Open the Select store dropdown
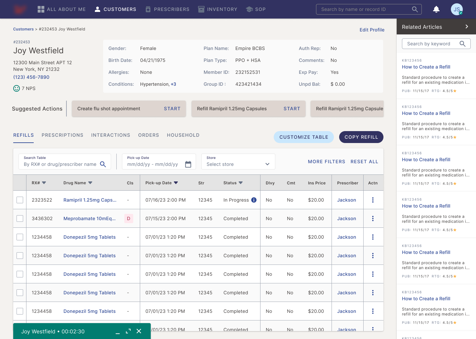 238,162
